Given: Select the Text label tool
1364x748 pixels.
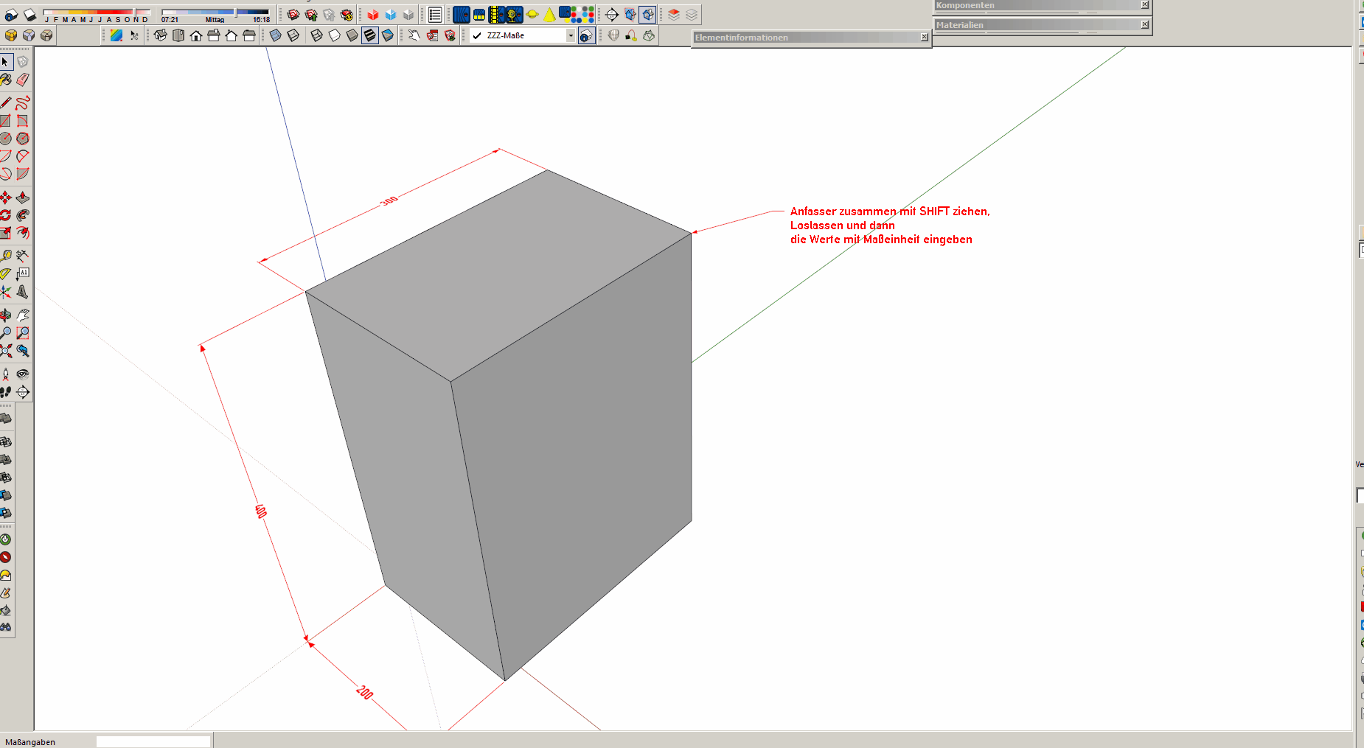Looking at the screenshot, I should pos(23,273).
